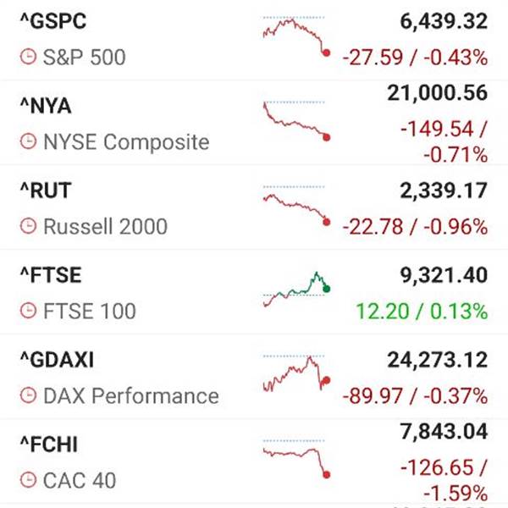Viewport: 508px width, 508px height.
Task: Select the ^GSPC ticker symbol
Action: 53,21
